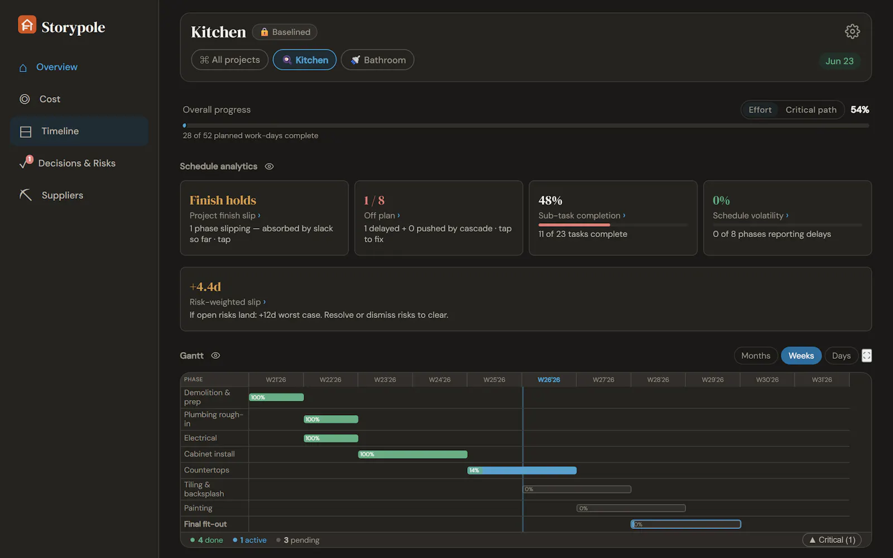Switch progress mode to Effort
893x558 pixels.
tap(760, 110)
